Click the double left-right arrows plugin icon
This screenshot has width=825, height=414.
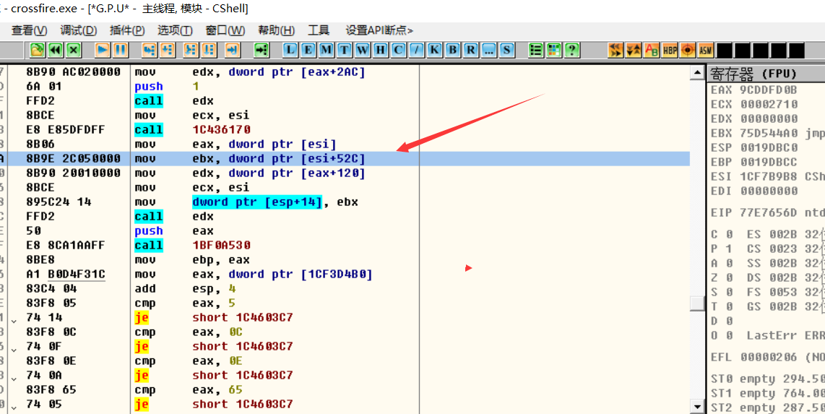click(615, 50)
